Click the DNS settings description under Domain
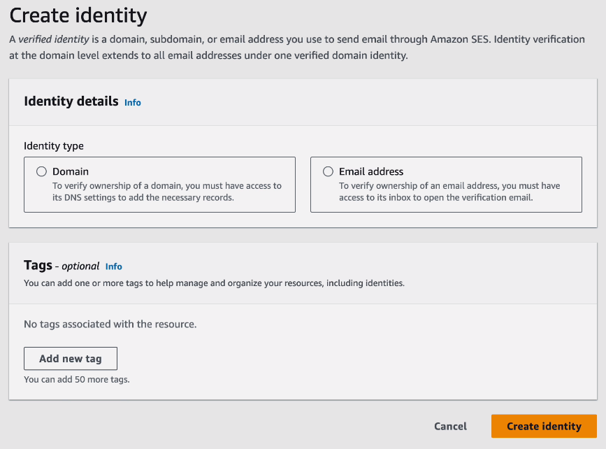 click(x=161, y=192)
